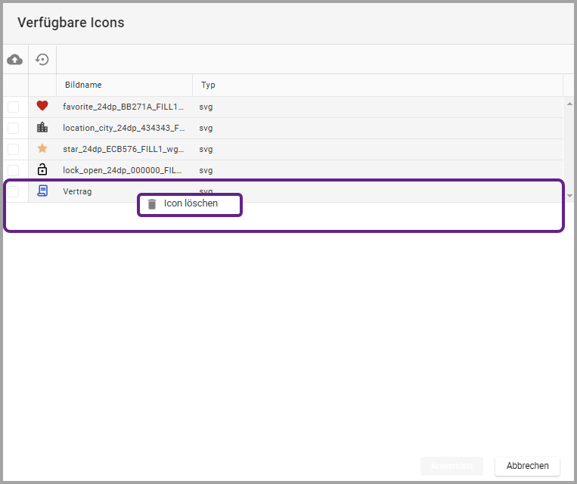This screenshot has width=577, height=484.
Task: Mark the Vertrag row checkbox
Action: (x=14, y=191)
